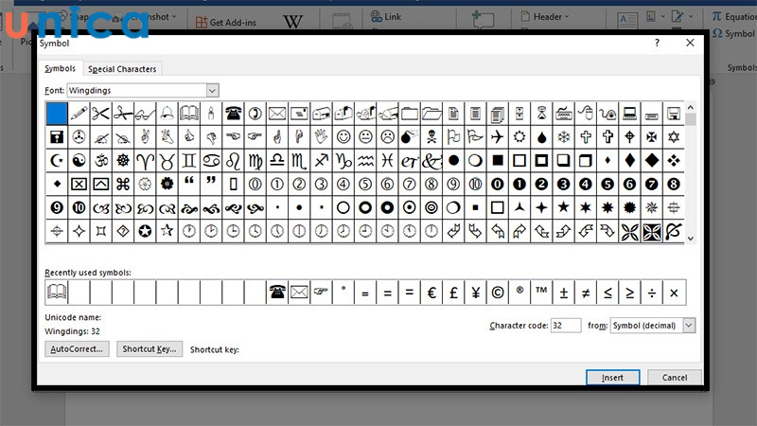This screenshot has width=757, height=426.
Task: Select the division sign in recently used symbols
Action: (652, 293)
